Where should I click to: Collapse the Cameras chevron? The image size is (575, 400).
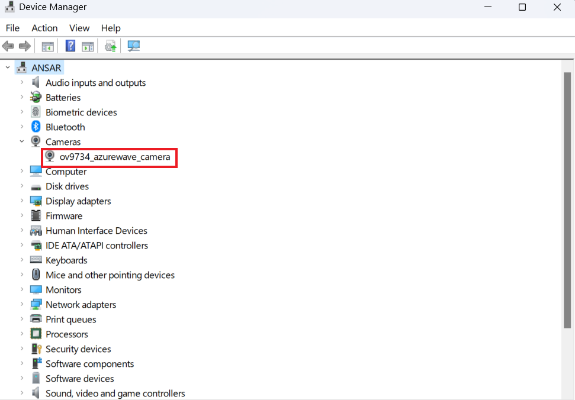pyautogui.click(x=22, y=141)
